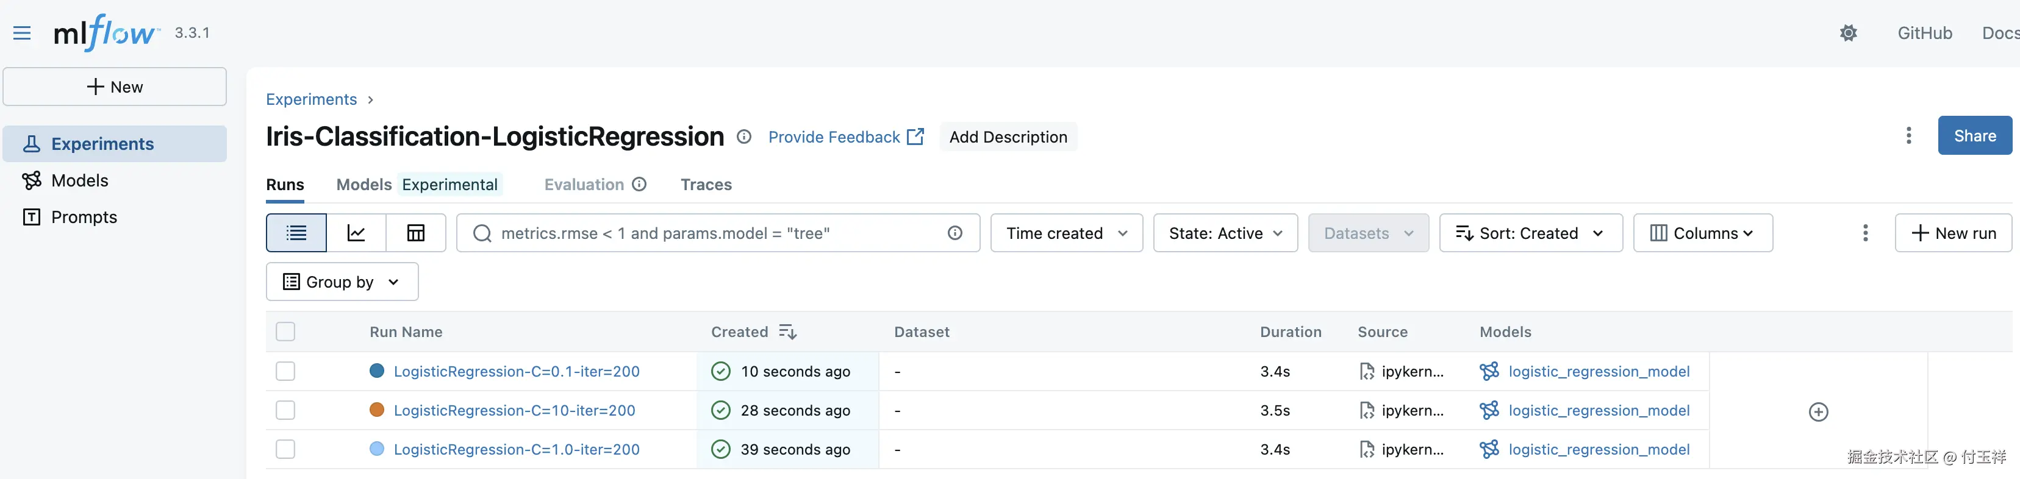Open the hamburger sidebar menu icon
The image size is (2020, 479).
(22, 33)
